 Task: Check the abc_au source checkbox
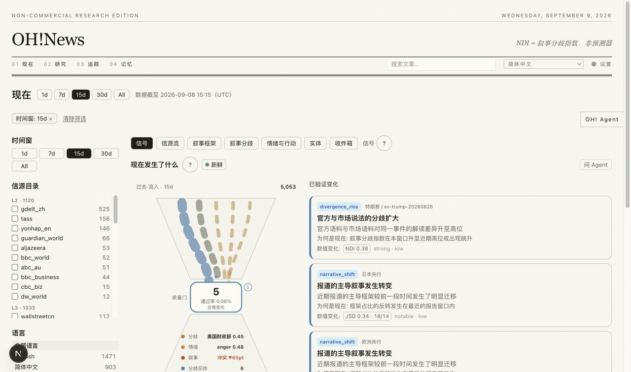click(15, 267)
